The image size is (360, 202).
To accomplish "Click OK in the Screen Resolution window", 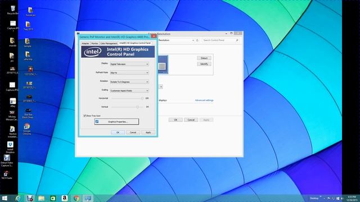I will click(x=175, y=120).
